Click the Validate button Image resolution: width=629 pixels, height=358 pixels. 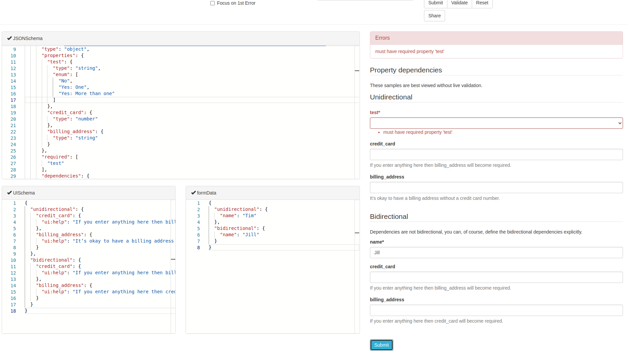[x=459, y=3]
